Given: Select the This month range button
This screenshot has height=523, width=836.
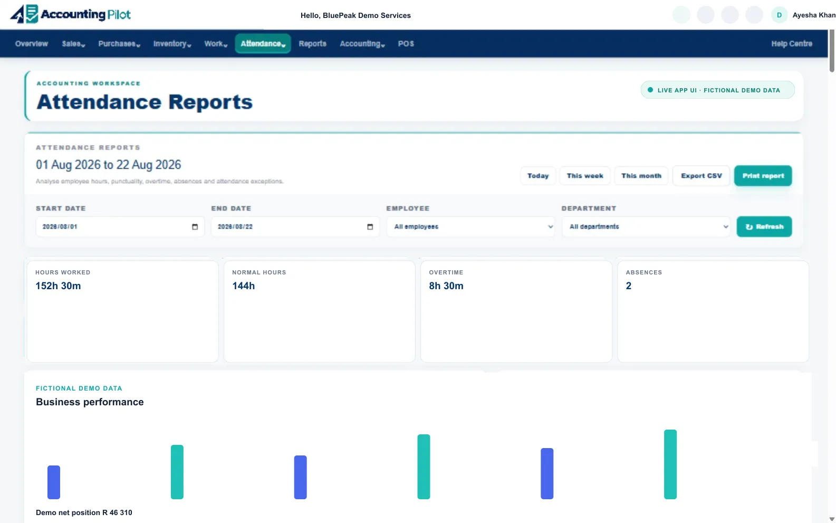Looking at the screenshot, I should pyautogui.click(x=641, y=176).
